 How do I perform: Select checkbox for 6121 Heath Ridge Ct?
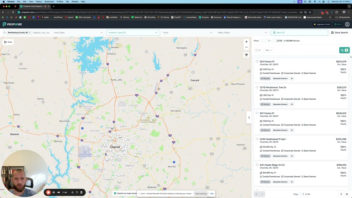(257, 165)
